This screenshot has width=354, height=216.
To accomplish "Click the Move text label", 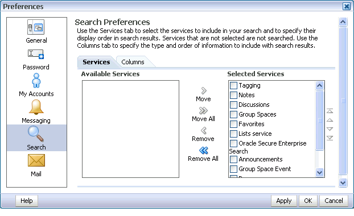I will [x=203, y=99].
